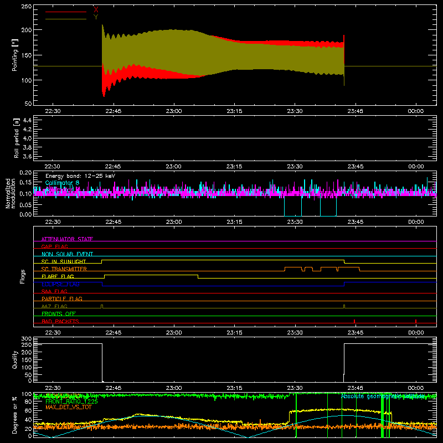
Task: Click the ATTENUATOR_STATE flag label
Action: (x=67, y=239)
